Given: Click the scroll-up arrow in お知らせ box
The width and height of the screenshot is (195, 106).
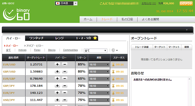Looking at the screenshot, I should point(189,79).
